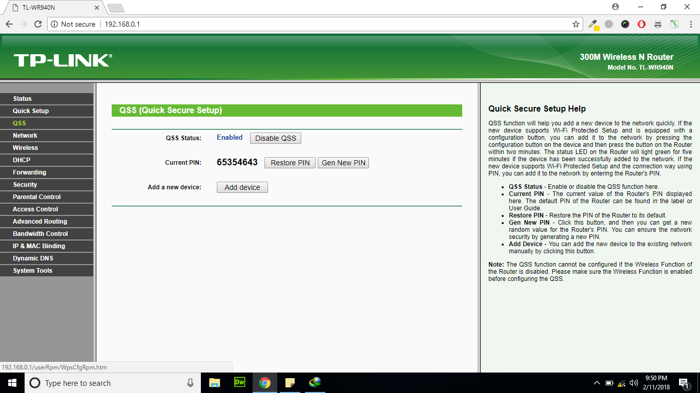
Task: Open the Forwarding menu
Action: 47,172
